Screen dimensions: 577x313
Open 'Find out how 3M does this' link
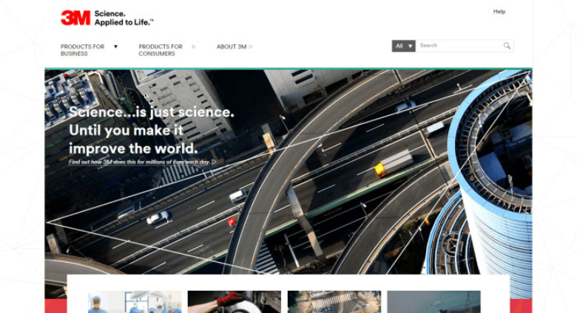[140, 162]
